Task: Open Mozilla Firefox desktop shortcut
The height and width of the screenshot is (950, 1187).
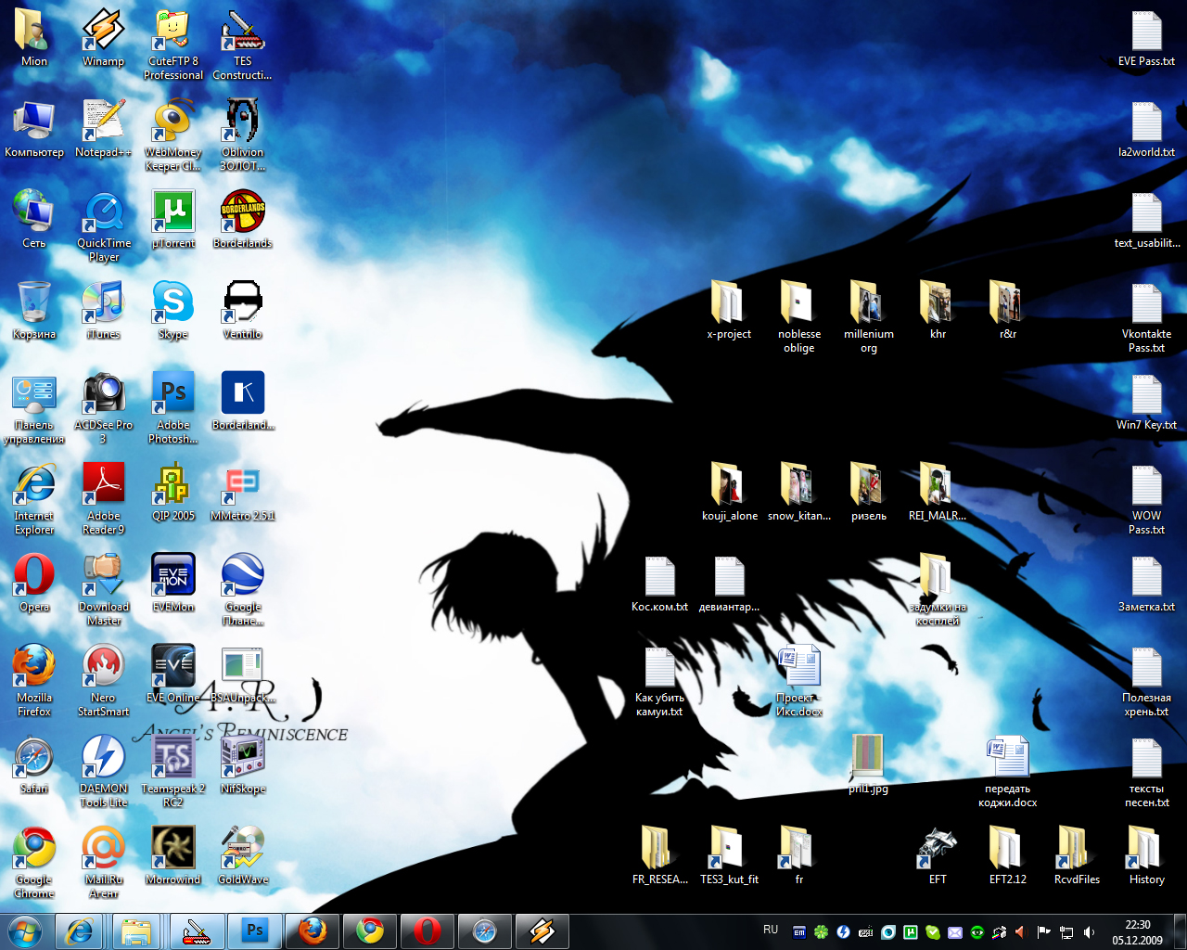Action: 34,680
